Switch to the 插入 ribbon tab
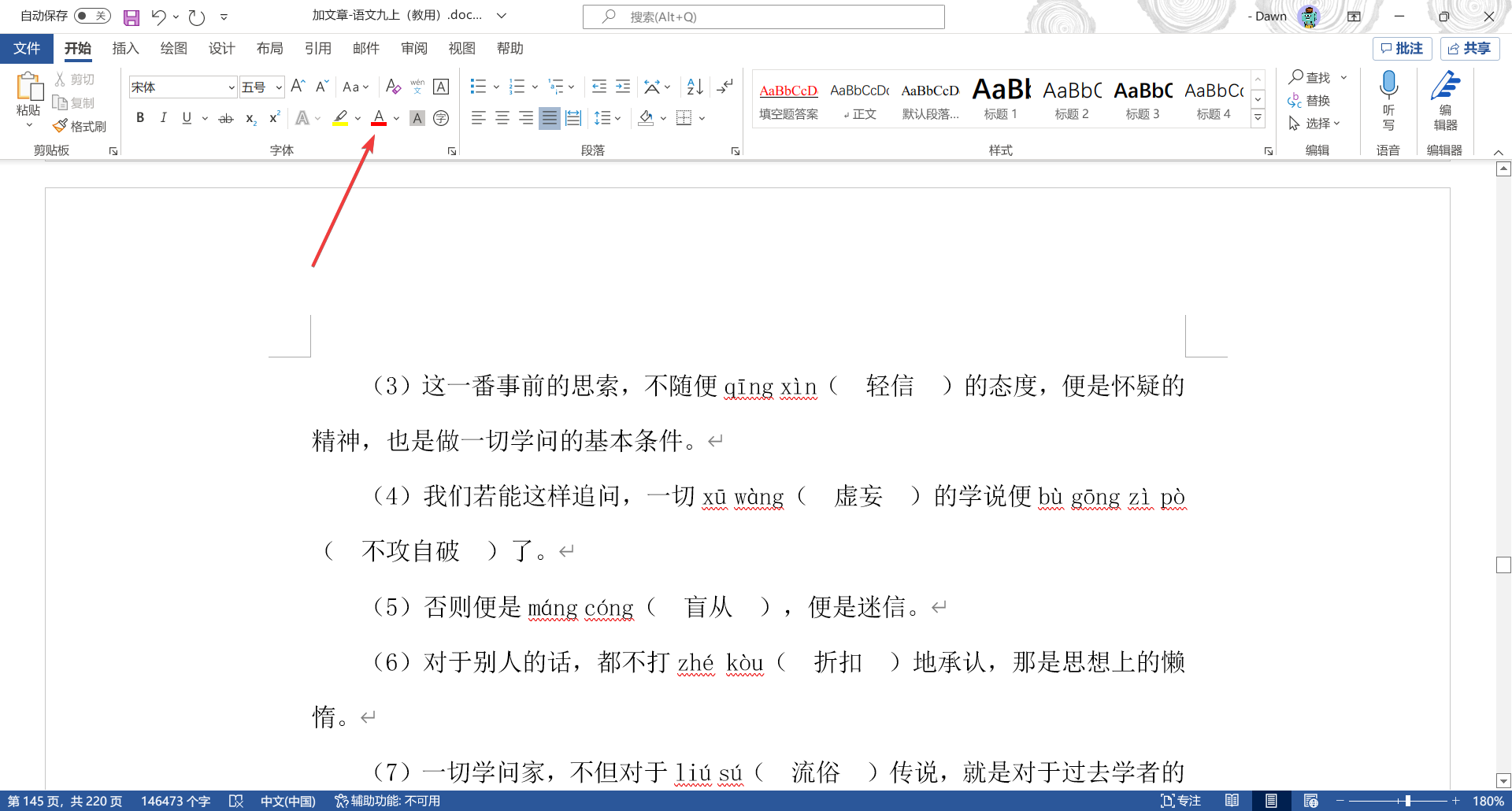Viewport: 1512px width, 811px height. (x=125, y=49)
